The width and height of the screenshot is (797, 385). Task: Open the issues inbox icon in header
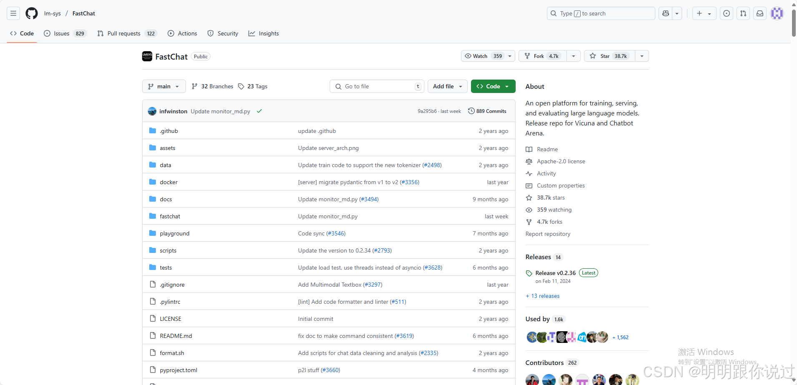point(727,13)
